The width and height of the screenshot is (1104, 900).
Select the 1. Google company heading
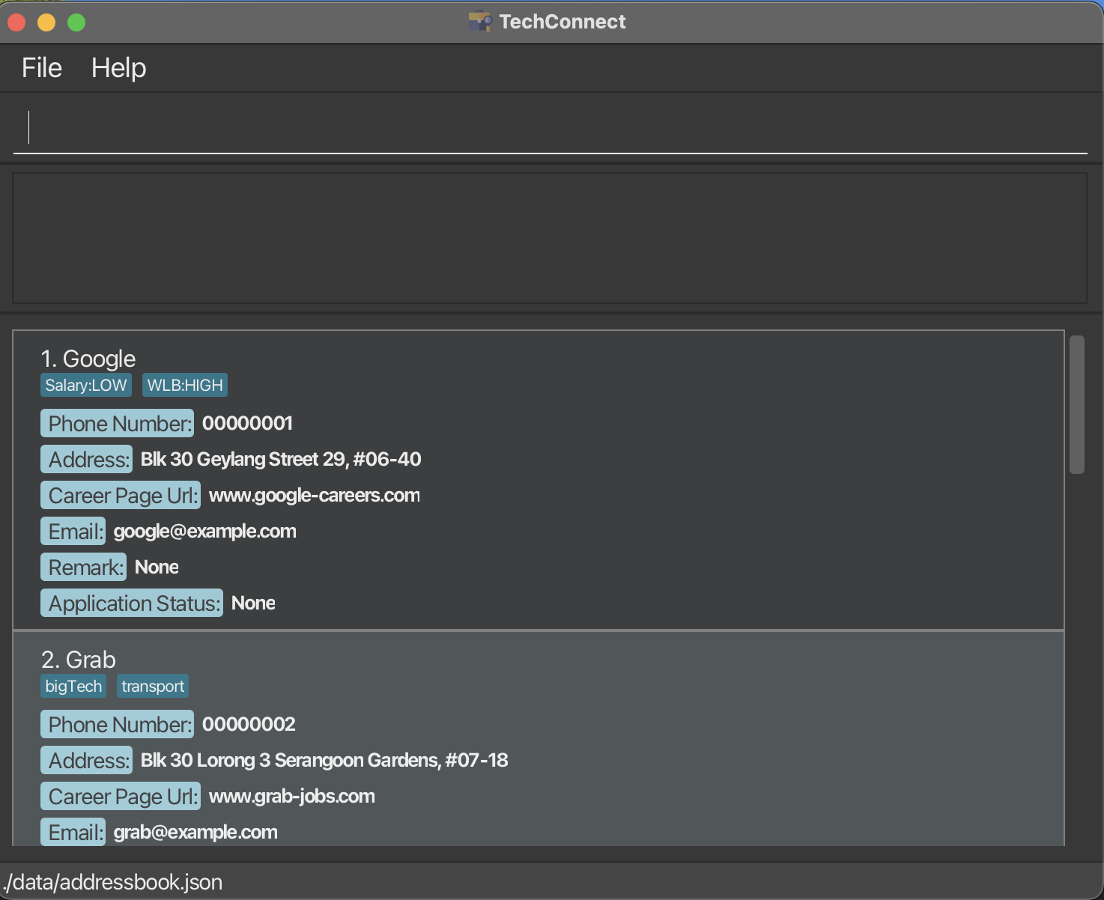click(88, 359)
